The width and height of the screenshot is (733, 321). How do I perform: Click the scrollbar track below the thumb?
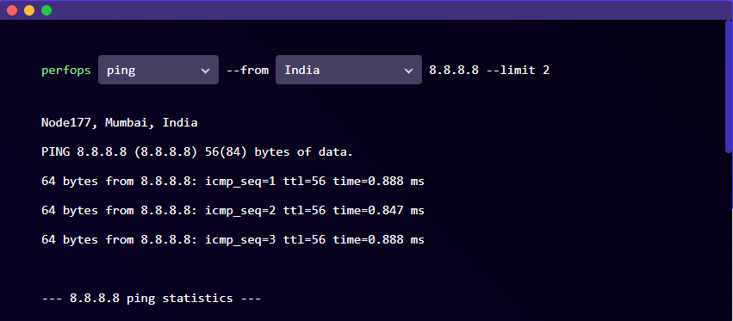click(729, 237)
